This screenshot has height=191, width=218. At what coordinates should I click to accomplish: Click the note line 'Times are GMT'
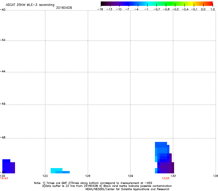tap(57, 183)
